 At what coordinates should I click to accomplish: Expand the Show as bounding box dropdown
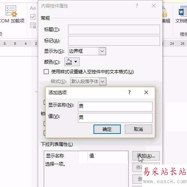click(x=102, y=51)
